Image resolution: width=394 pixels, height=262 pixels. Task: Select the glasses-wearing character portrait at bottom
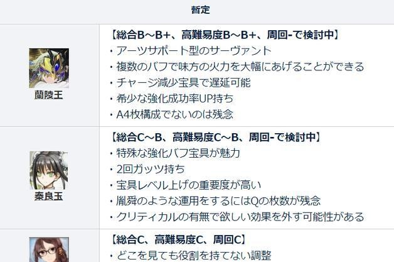tap(49, 249)
